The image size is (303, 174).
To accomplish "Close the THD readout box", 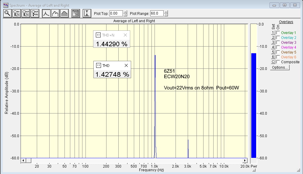I will (126, 65).
